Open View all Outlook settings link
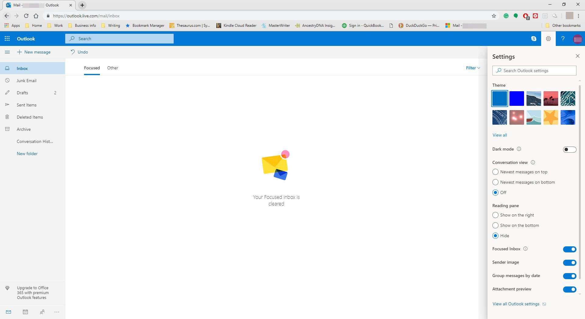Viewport: 585px width, 319px height. 519,304
